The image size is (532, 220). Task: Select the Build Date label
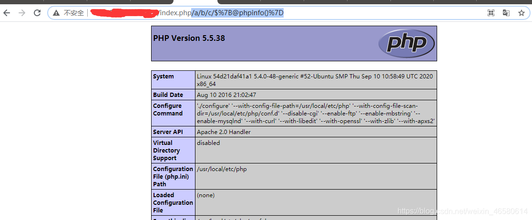[x=168, y=95]
